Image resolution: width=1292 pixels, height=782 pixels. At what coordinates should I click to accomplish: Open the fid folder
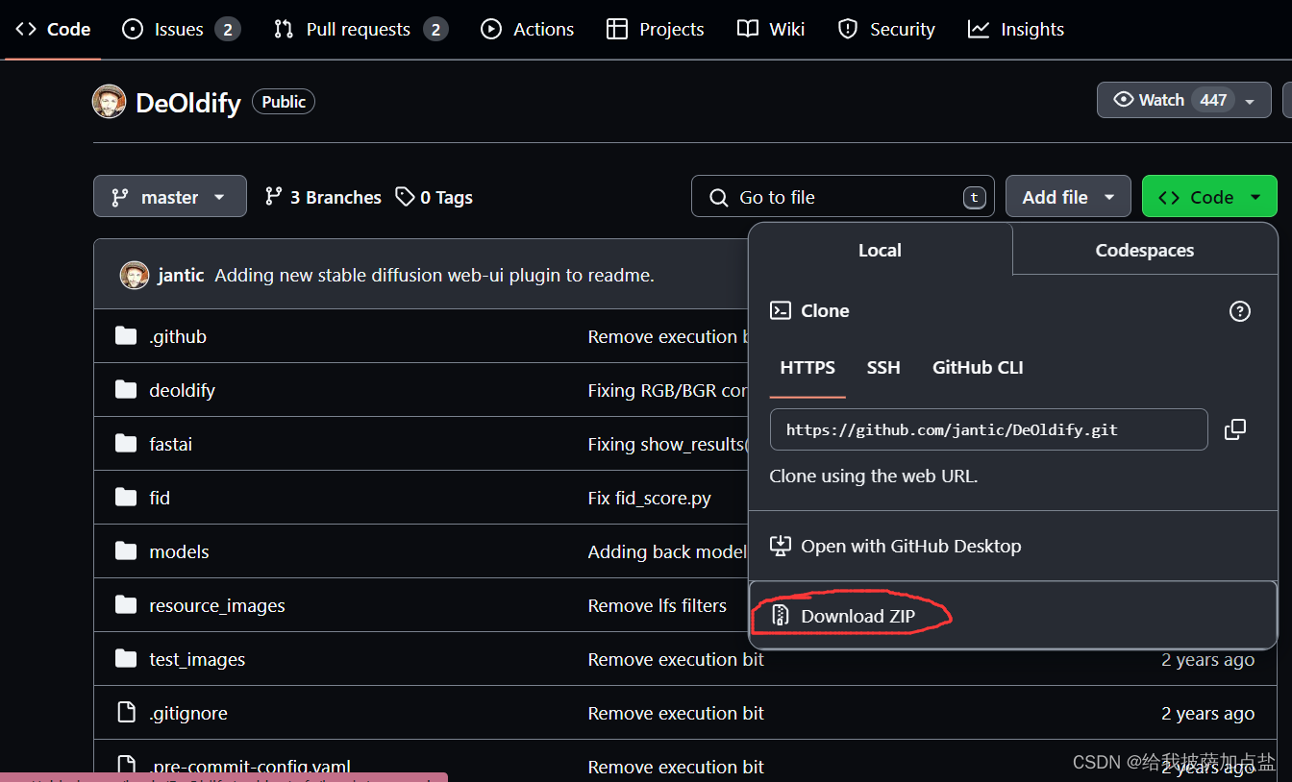click(160, 498)
